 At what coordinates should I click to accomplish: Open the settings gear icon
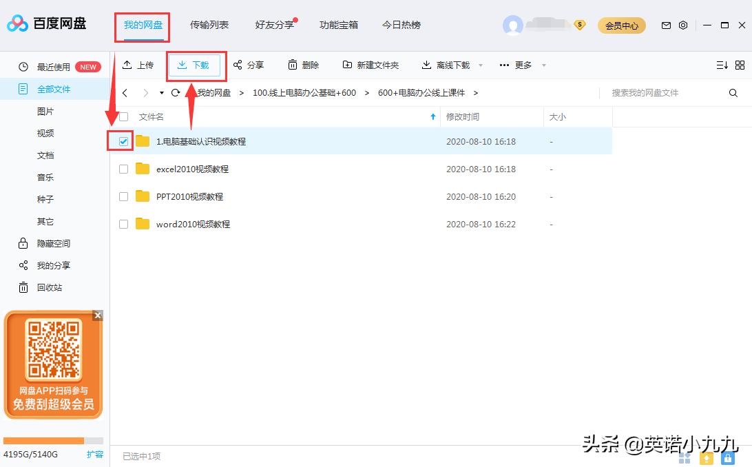(683, 24)
